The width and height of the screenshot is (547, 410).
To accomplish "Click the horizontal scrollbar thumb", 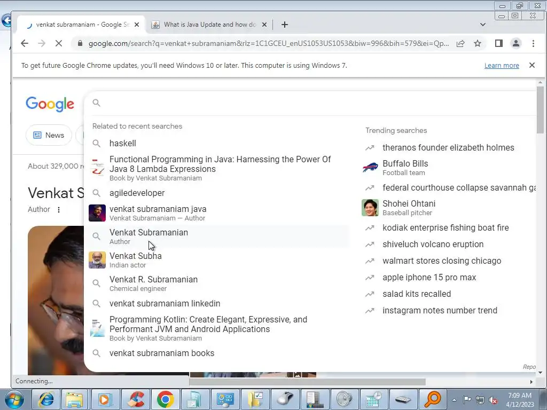I will 307,382.
